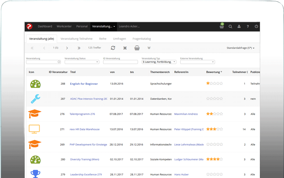Open the shopping basket in top bar
The height and width of the screenshot is (178, 284).
tap(222, 26)
